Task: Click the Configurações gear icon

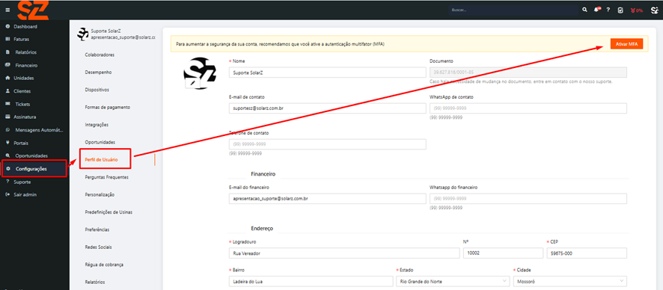Action: pos(7,168)
